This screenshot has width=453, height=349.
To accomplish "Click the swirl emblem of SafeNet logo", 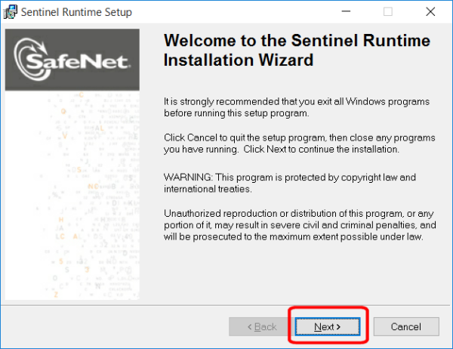I will click(32, 59).
